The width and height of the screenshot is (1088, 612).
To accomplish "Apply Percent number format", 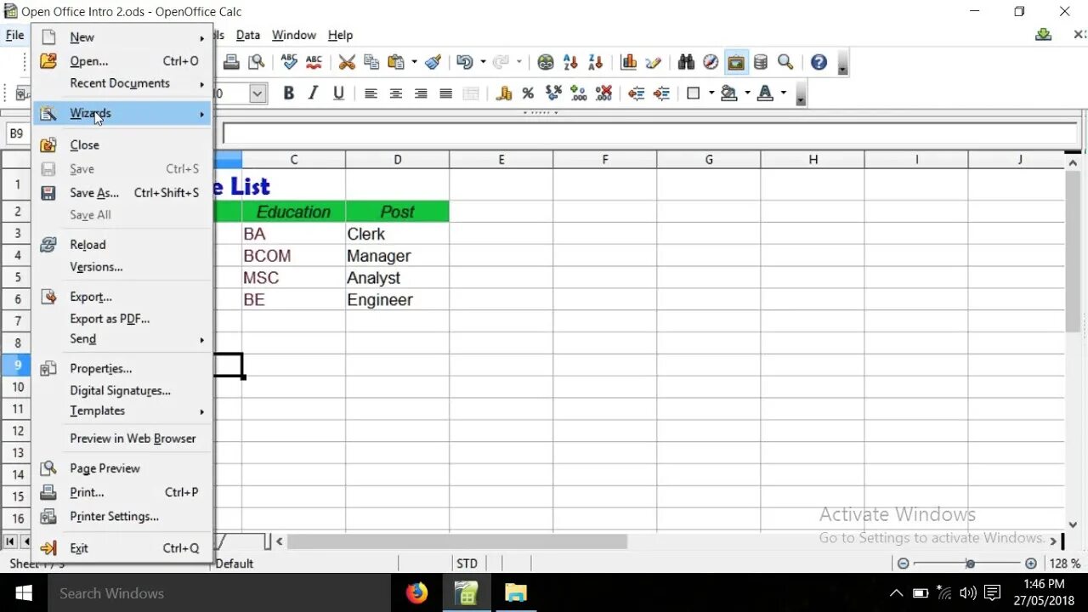I will [x=528, y=93].
